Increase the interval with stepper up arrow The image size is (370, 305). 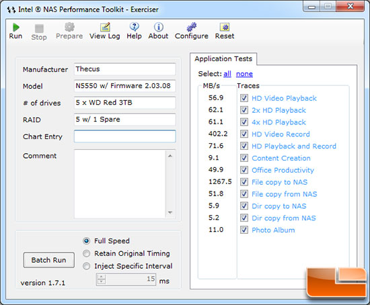[x=101, y=277]
